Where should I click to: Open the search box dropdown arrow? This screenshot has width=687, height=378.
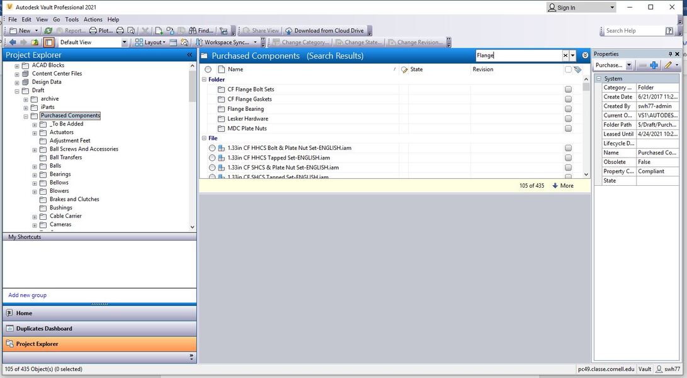[x=572, y=55]
